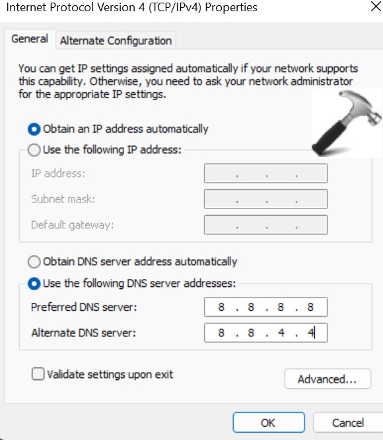Confirm with the OK button
This screenshot has width=383, height=440.
[x=269, y=422]
